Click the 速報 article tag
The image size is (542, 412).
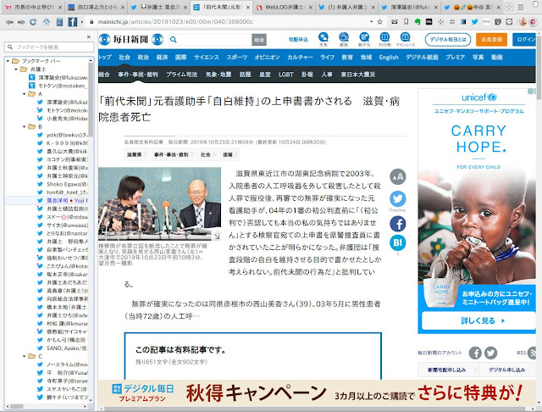pyautogui.click(x=230, y=154)
